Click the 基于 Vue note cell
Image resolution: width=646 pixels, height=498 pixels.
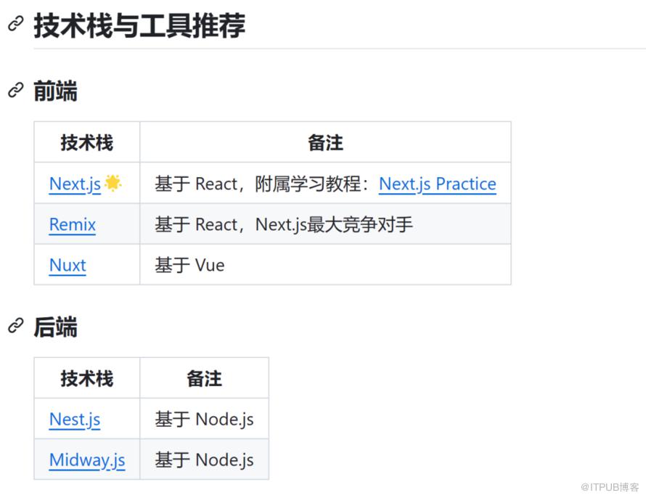pos(189,265)
